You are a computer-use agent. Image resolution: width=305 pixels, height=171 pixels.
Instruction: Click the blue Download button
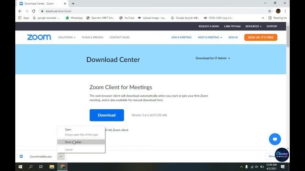coord(107,115)
